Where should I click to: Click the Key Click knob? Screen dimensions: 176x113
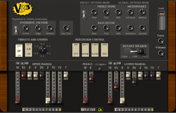(66, 28)
